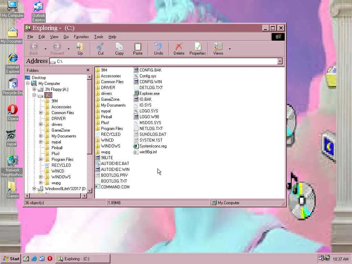The height and width of the screenshot is (264, 352).
Task: Open Properties from the toolbar
Action: 198,49
